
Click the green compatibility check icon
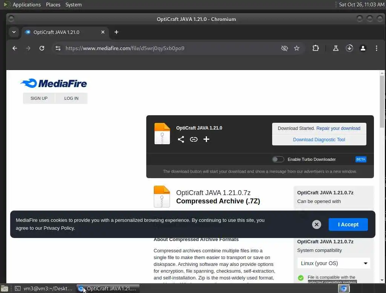pos(301,278)
